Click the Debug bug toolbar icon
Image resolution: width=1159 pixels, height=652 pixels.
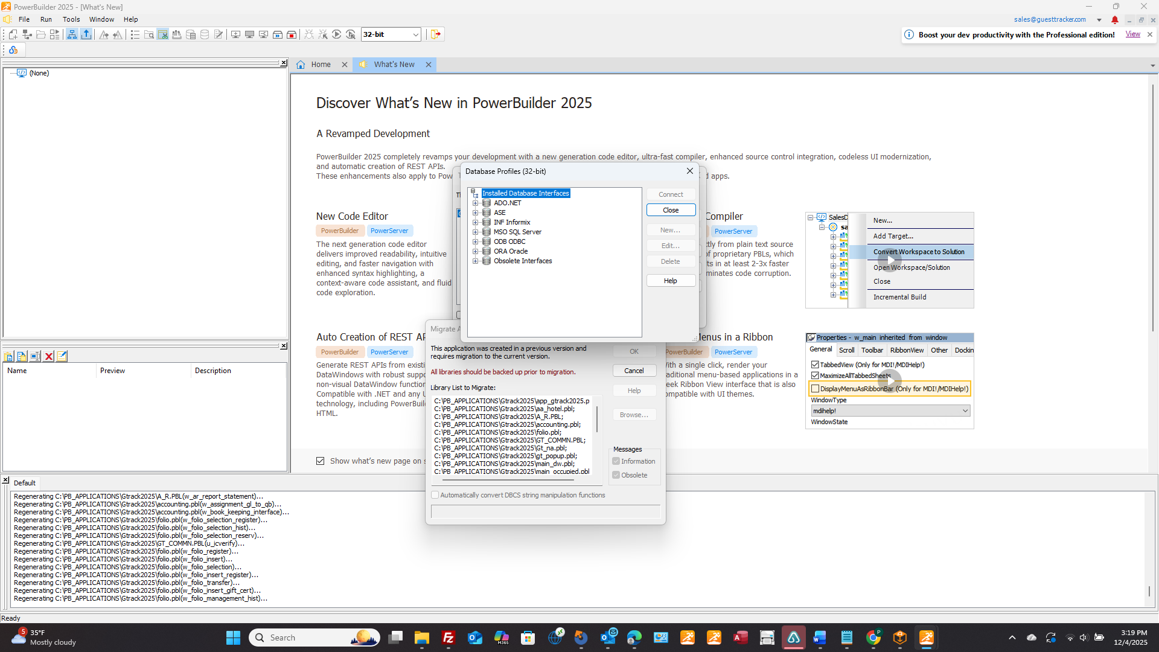pos(309,34)
